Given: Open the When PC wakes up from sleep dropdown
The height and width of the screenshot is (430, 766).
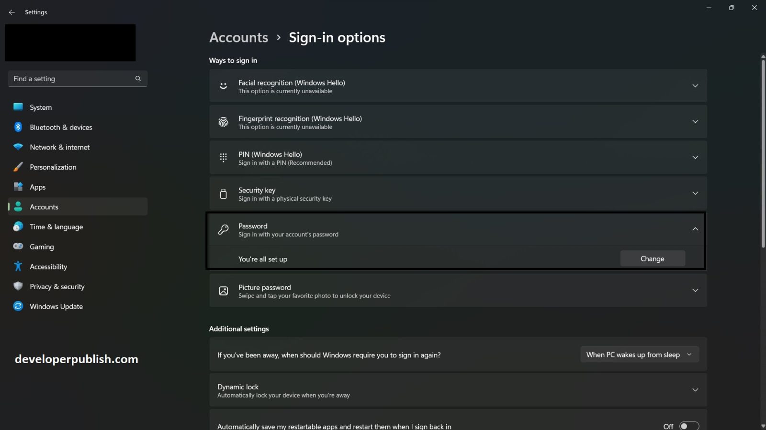Looking at the screenshot, I should pyautogui.click(x=639, y=355).
